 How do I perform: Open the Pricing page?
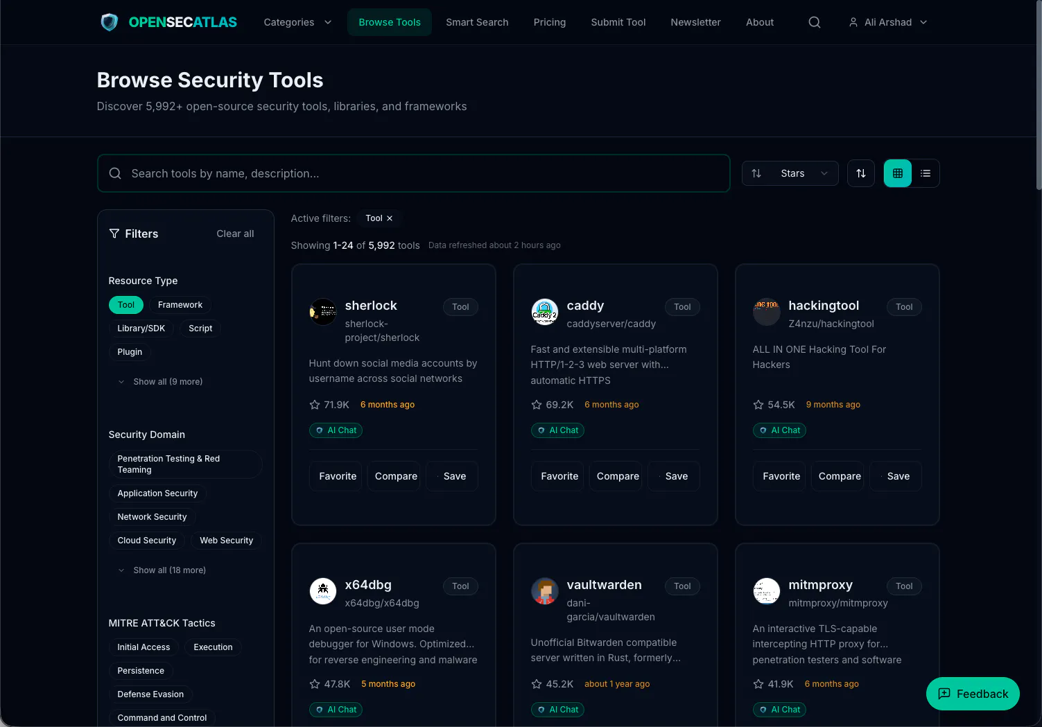click(550, 22)
